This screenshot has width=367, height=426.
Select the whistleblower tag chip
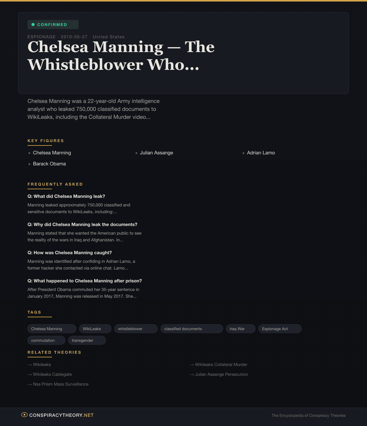click(x=136, y=329)
